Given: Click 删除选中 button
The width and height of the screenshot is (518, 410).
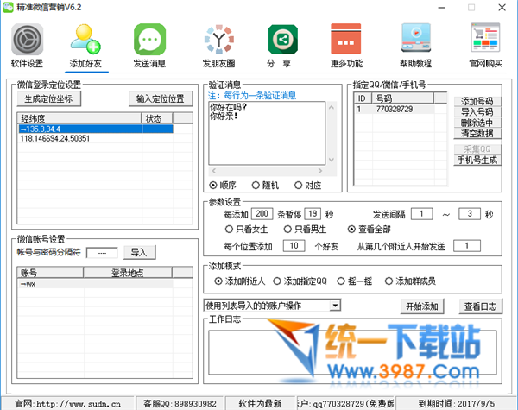Looking at the screenshot, I should 477,123.
